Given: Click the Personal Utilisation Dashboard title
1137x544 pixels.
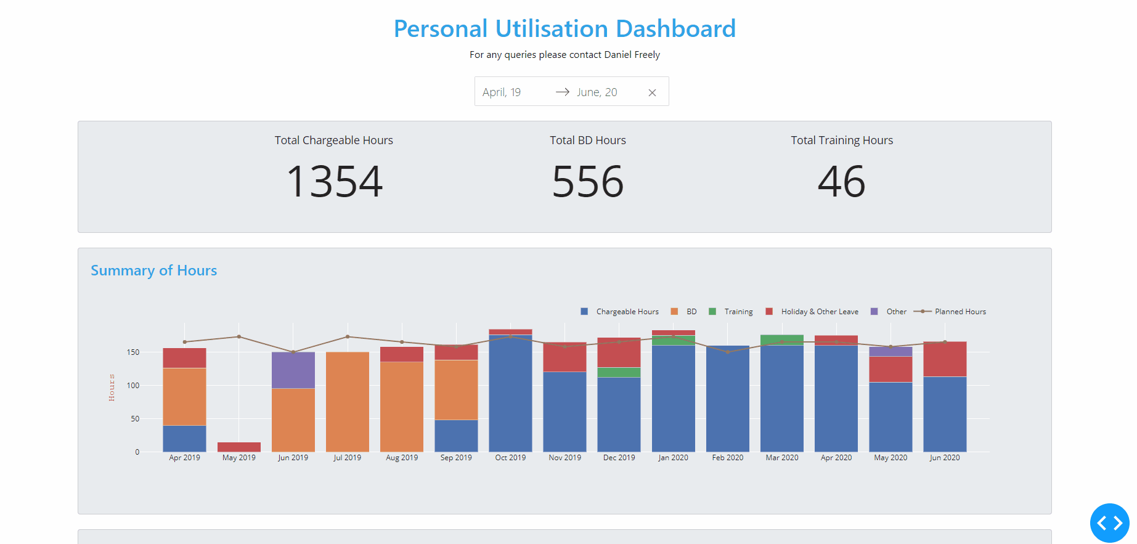Looking at the screenshot, I should click(x=564, y=28).
